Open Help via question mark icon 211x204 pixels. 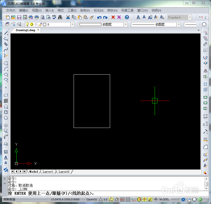[127, 17]
